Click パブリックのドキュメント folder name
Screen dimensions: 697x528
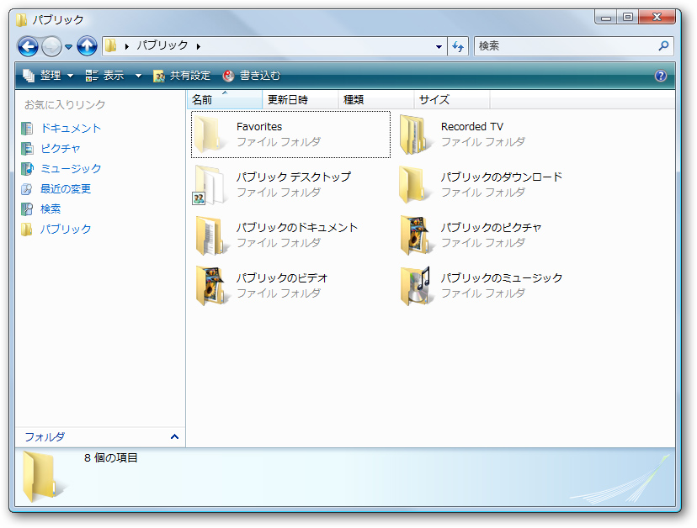(297, 227)
